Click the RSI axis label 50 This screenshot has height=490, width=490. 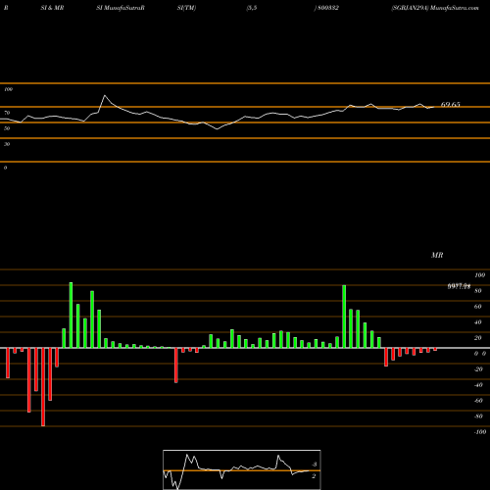point(7,128)
